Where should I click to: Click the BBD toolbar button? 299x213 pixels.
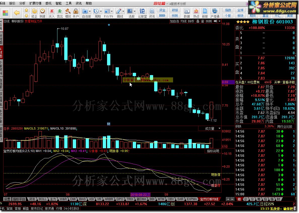pos(162,15)
